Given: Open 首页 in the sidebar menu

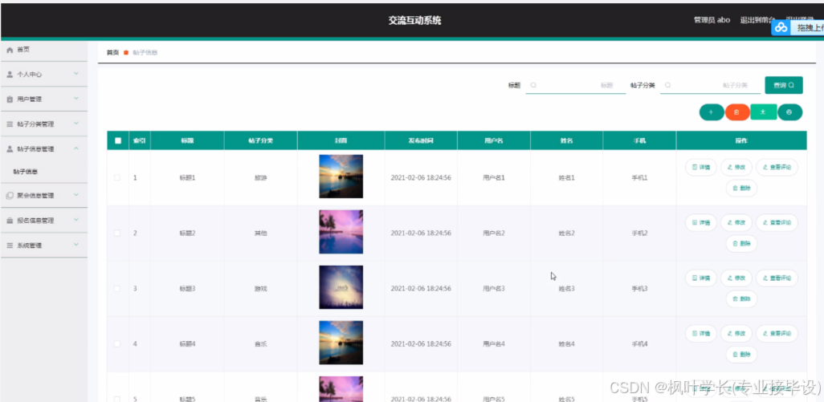Looking at the screenshot, I should pos(43,50).
